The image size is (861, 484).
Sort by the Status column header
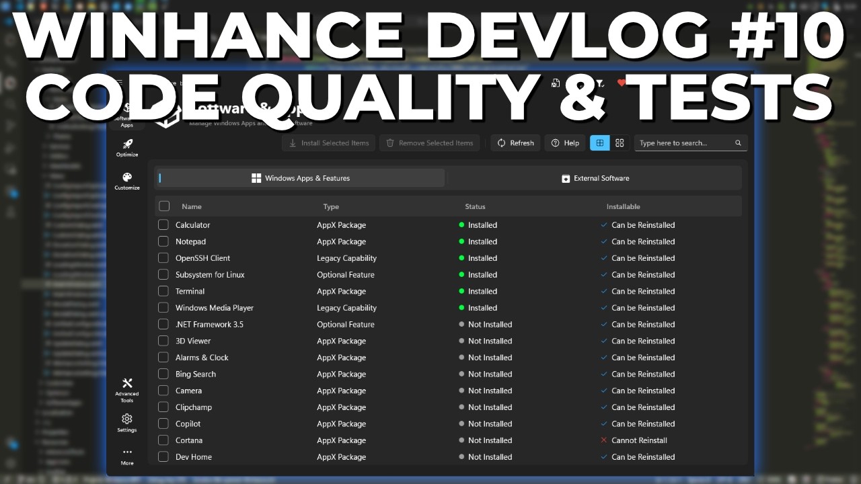click(475, 206)
